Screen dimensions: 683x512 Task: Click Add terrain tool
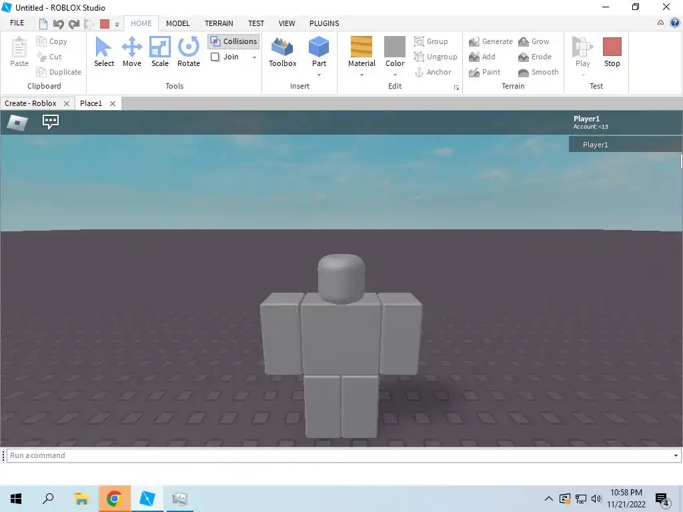point(482,57)
